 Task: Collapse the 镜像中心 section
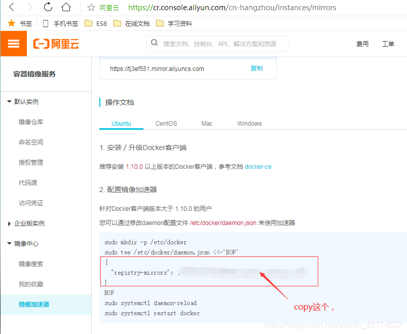(23, 243)
